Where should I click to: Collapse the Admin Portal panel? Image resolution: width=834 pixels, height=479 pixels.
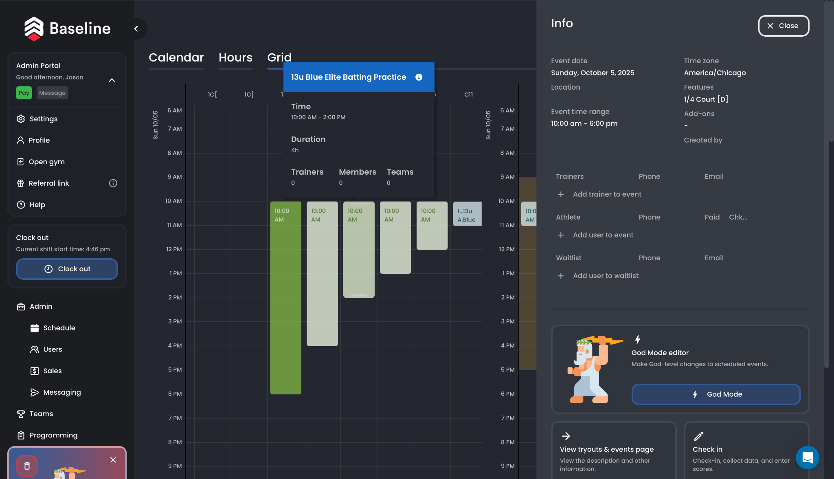(x=112, y=80)
